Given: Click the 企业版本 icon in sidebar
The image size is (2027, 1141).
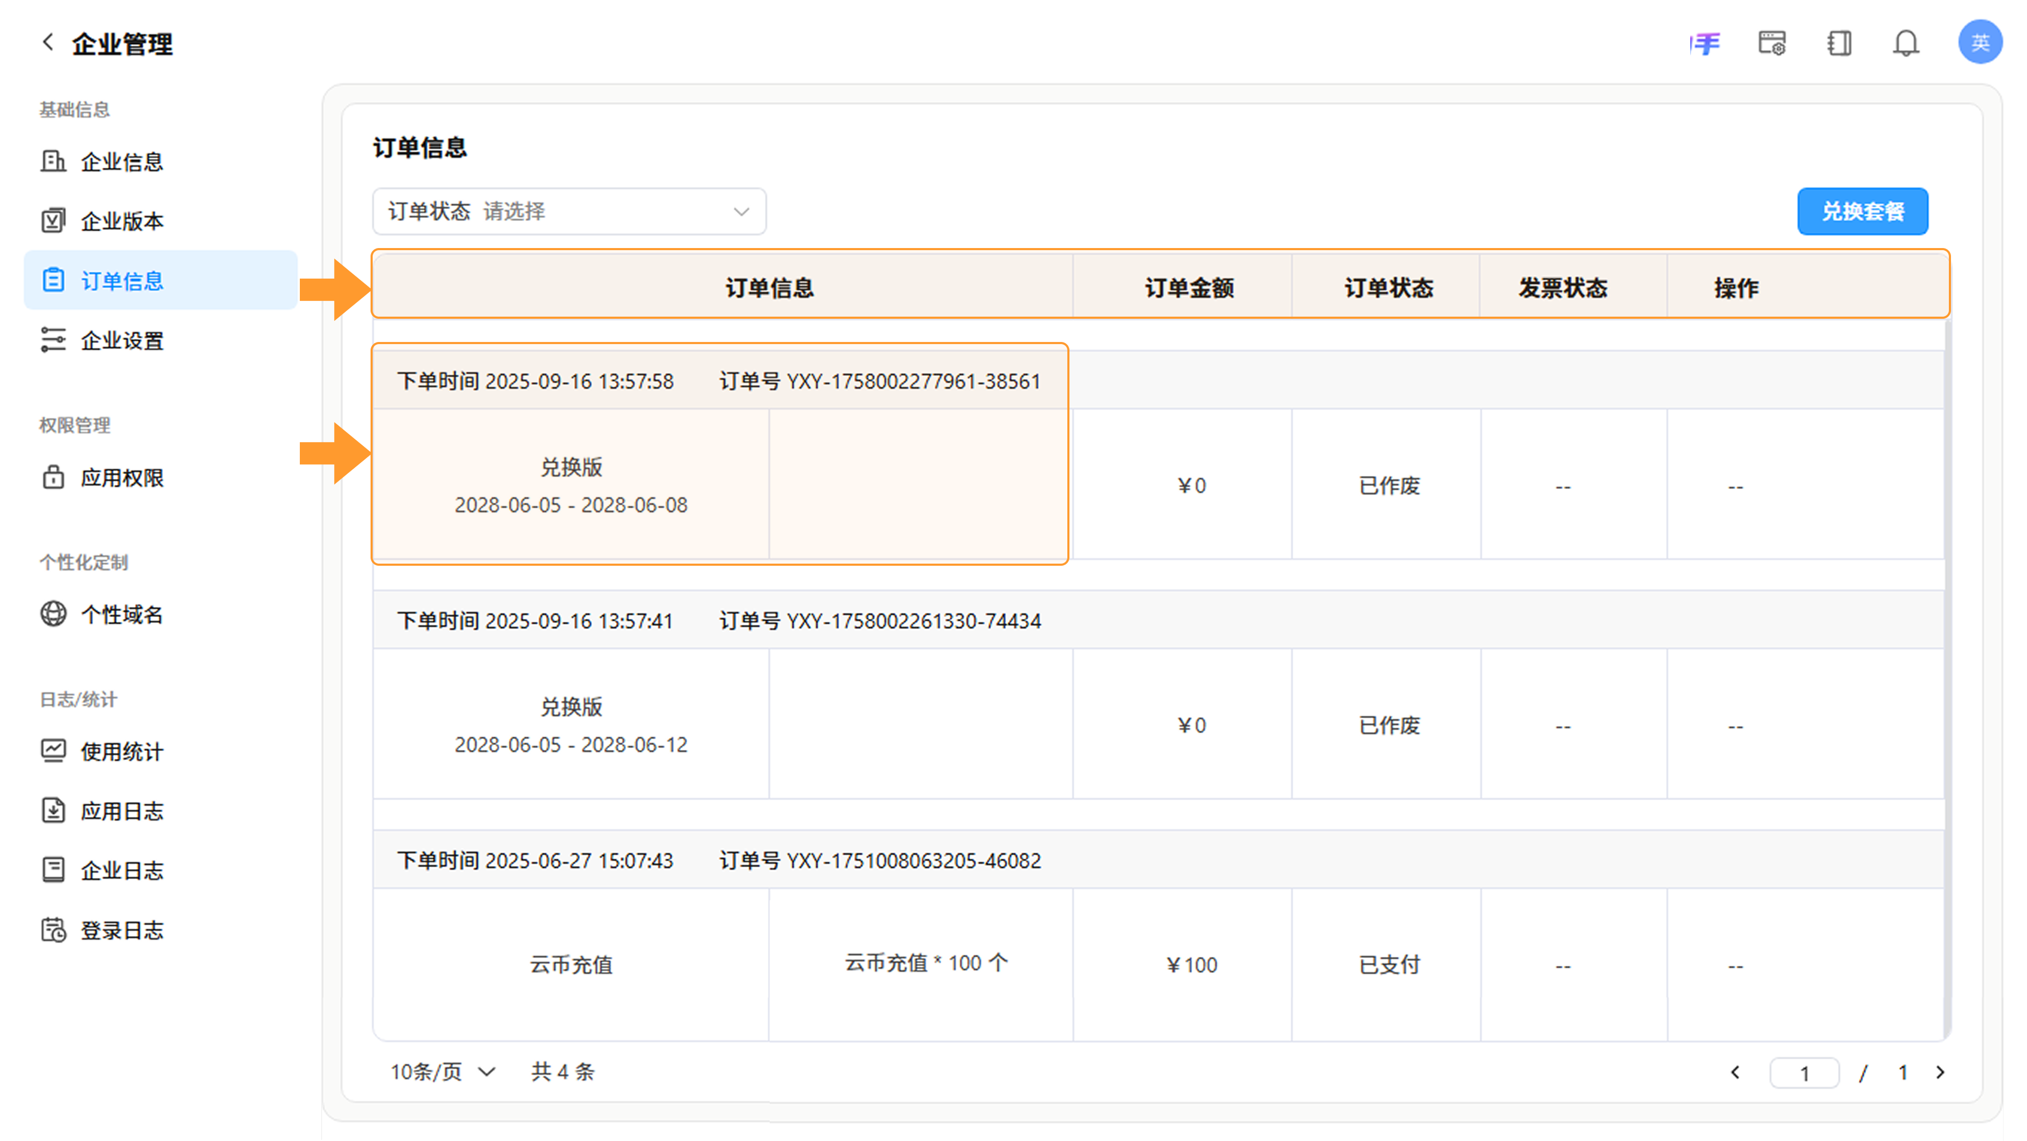Looking at the screenshot, I should (x=53, y=221).
